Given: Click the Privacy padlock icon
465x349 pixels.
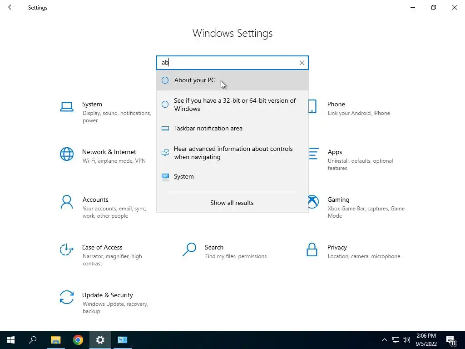Looking at the screenshot, I should point(312,249).
